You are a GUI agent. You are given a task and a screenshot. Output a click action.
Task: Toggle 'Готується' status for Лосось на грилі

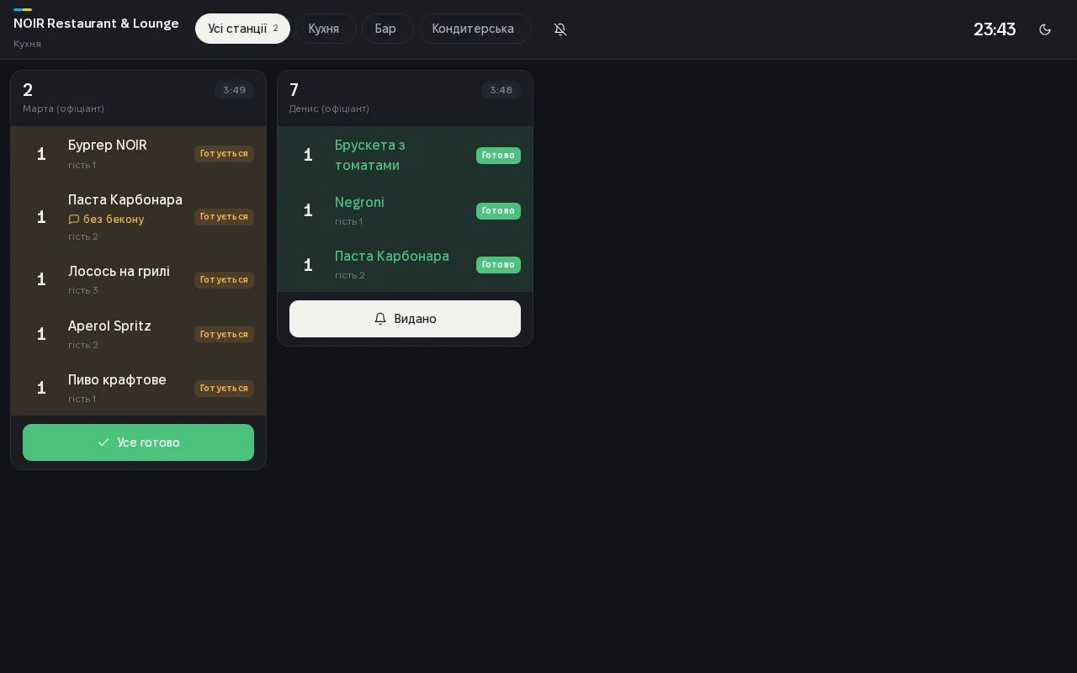click(x=224, y=280)
